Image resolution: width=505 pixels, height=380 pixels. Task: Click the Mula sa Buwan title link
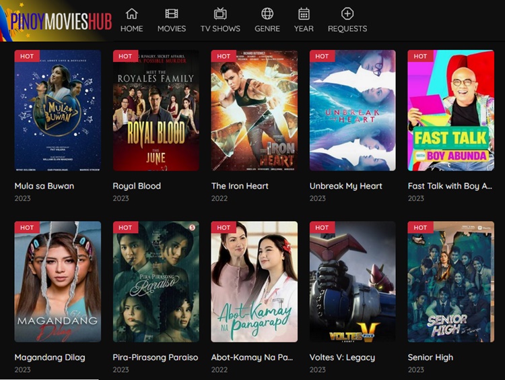pos(44,186)
